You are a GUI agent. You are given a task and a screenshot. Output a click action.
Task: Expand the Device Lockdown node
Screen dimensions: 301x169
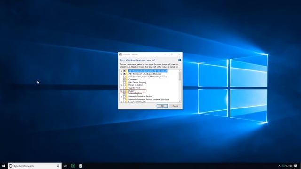(x=121, y=85)
